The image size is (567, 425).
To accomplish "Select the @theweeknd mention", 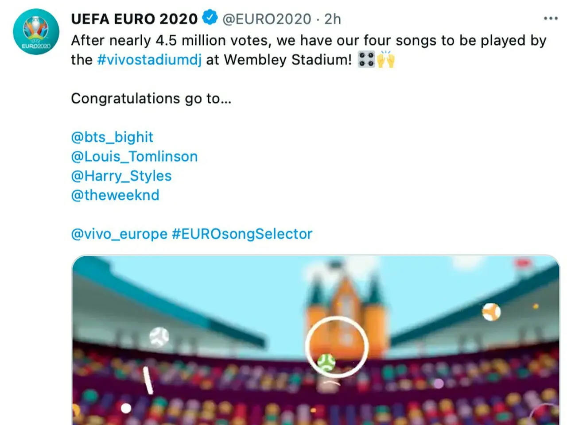I will point(115,195).
